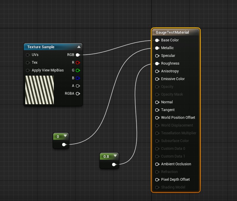Click the Emissive Color input pin
Viewport: 237px width, 201px height.
[x=157, y=79]
